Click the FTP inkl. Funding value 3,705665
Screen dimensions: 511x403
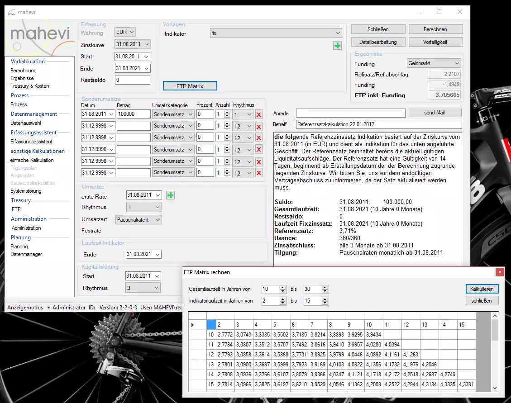[444, 95]
